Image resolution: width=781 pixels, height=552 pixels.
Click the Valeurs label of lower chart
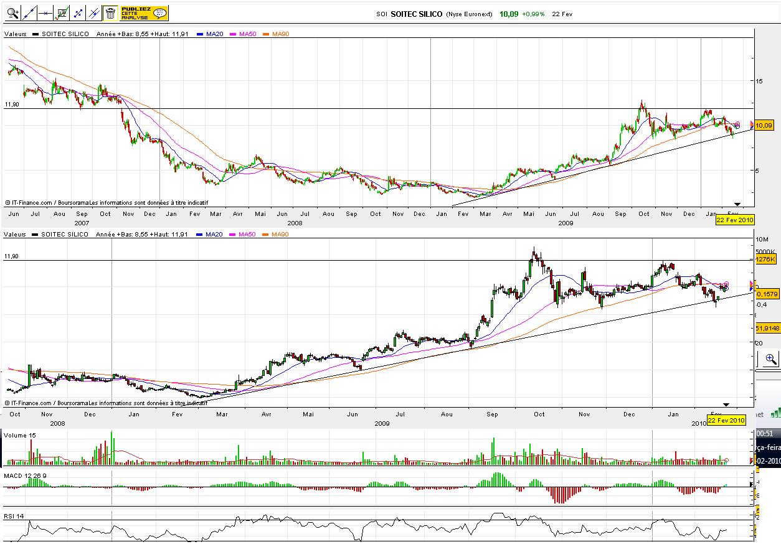point(15,234)
